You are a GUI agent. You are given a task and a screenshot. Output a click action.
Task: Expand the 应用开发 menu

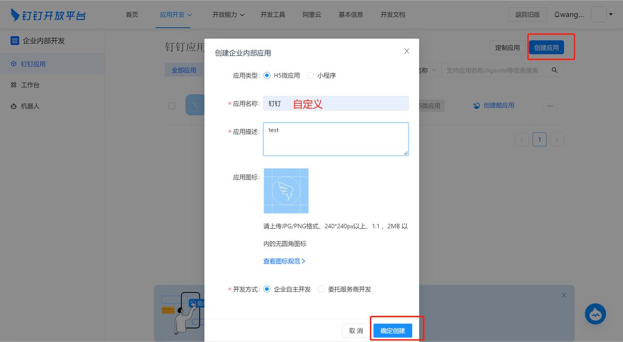(176, 15)
